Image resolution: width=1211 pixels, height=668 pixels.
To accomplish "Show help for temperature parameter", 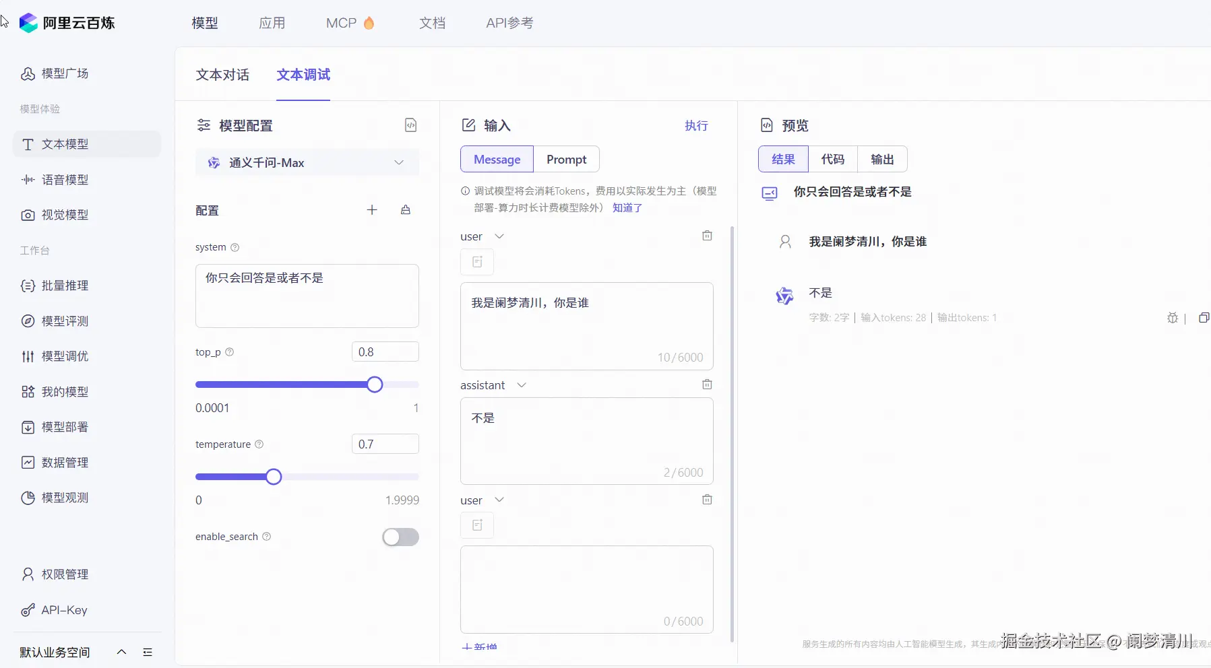I will click(x=259, y=444).
